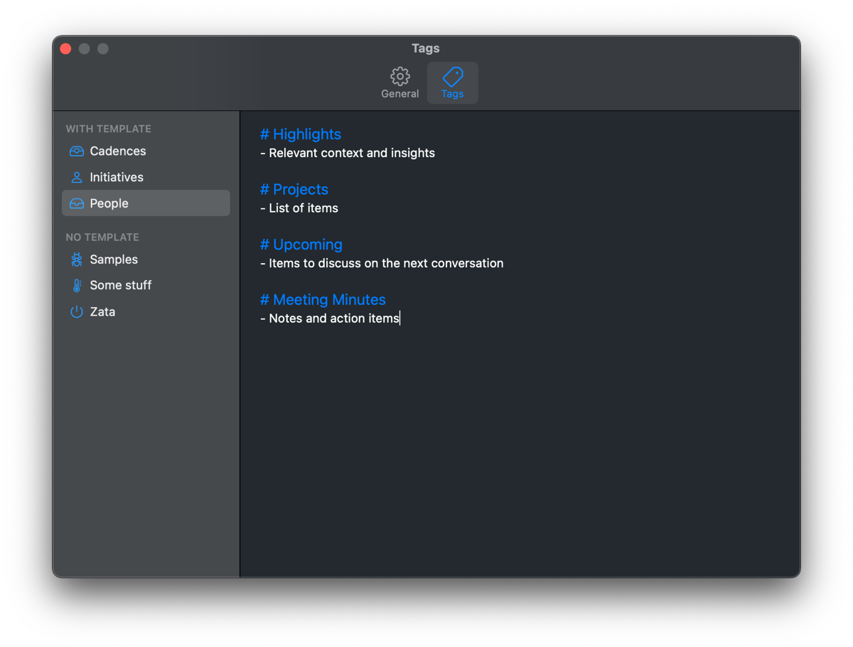The image size is (853, 647).
Task: Select the Zata tag
Action: click(146, 311)
